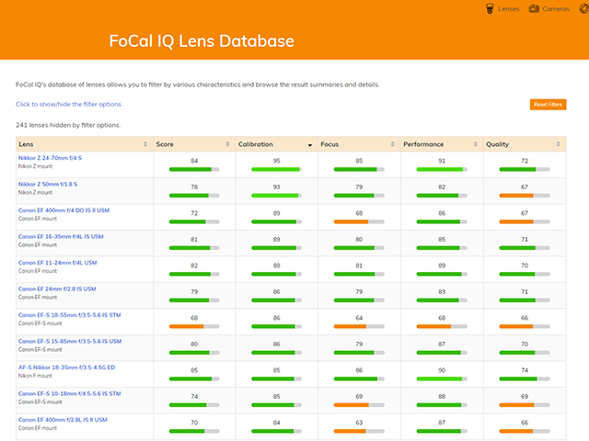Click Performance value 91 for Nikkor Z 24-70mm
This screenshot has width=589, height=441.
(442, 161)
